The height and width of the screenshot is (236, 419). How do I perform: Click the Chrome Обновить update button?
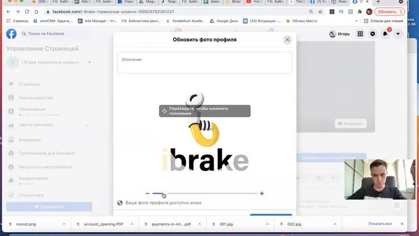pyautogui.click(x=390, y=12)
